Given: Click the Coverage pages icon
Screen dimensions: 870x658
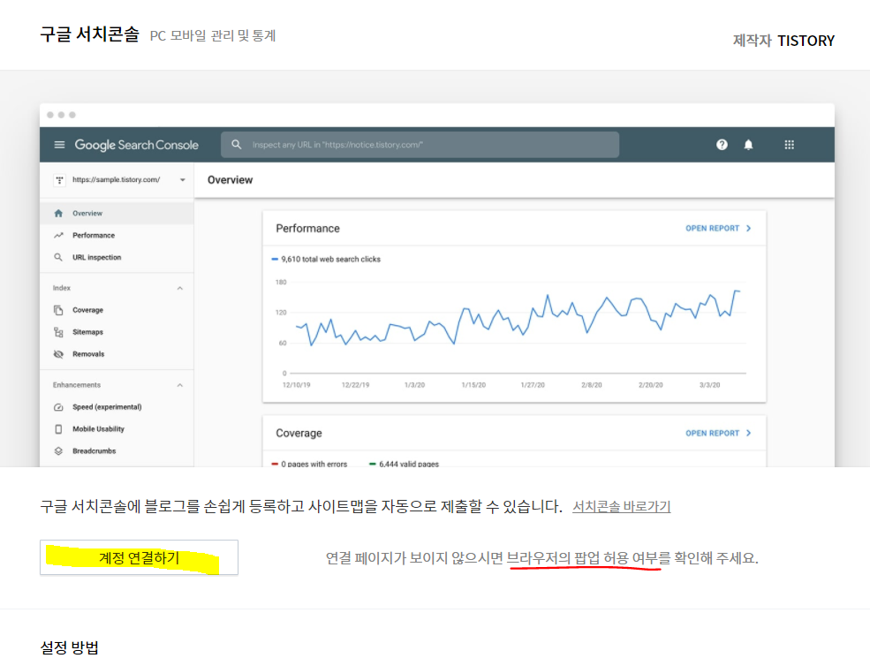Looking at the screenshot, I should click(58, 310).
